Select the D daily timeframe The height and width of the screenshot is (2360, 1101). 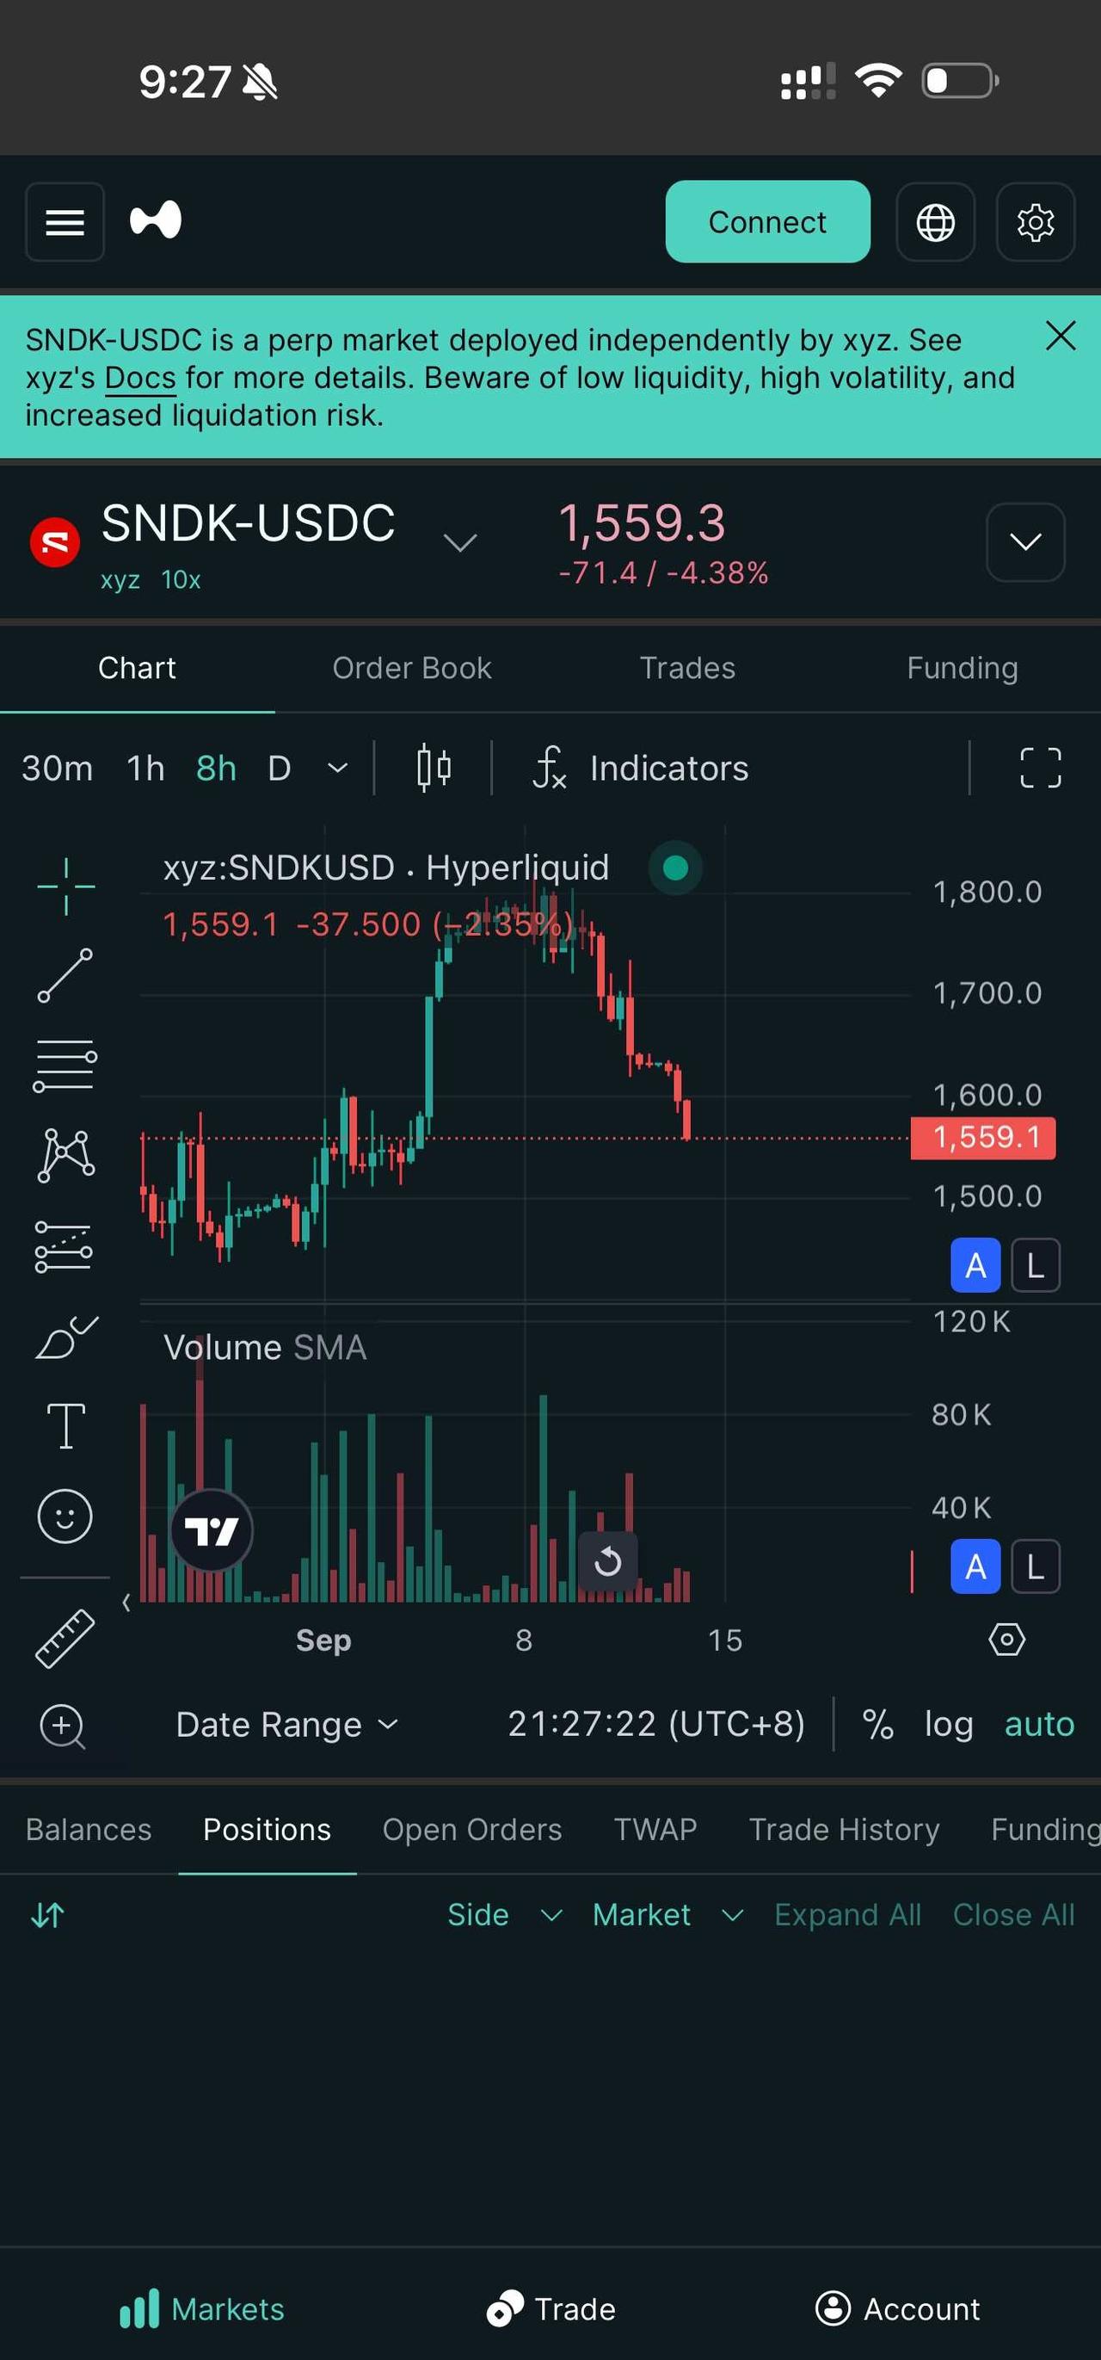[280, 768]
